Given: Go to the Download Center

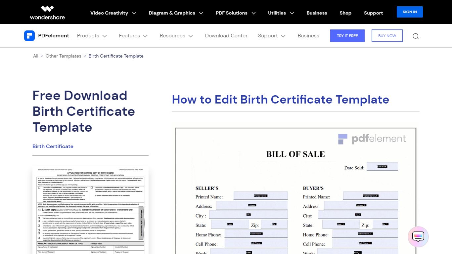Looking at the screenshot, I should point(226,36).
